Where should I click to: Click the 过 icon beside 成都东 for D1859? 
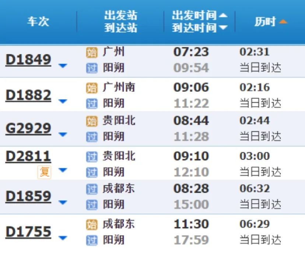pyautogui.click(x=92, y=189)
